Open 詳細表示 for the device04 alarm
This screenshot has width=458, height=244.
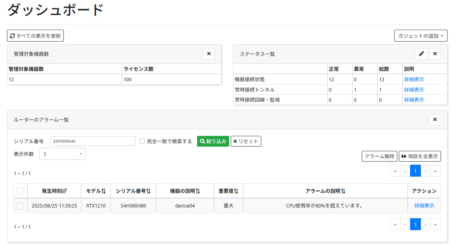point(424,205)
